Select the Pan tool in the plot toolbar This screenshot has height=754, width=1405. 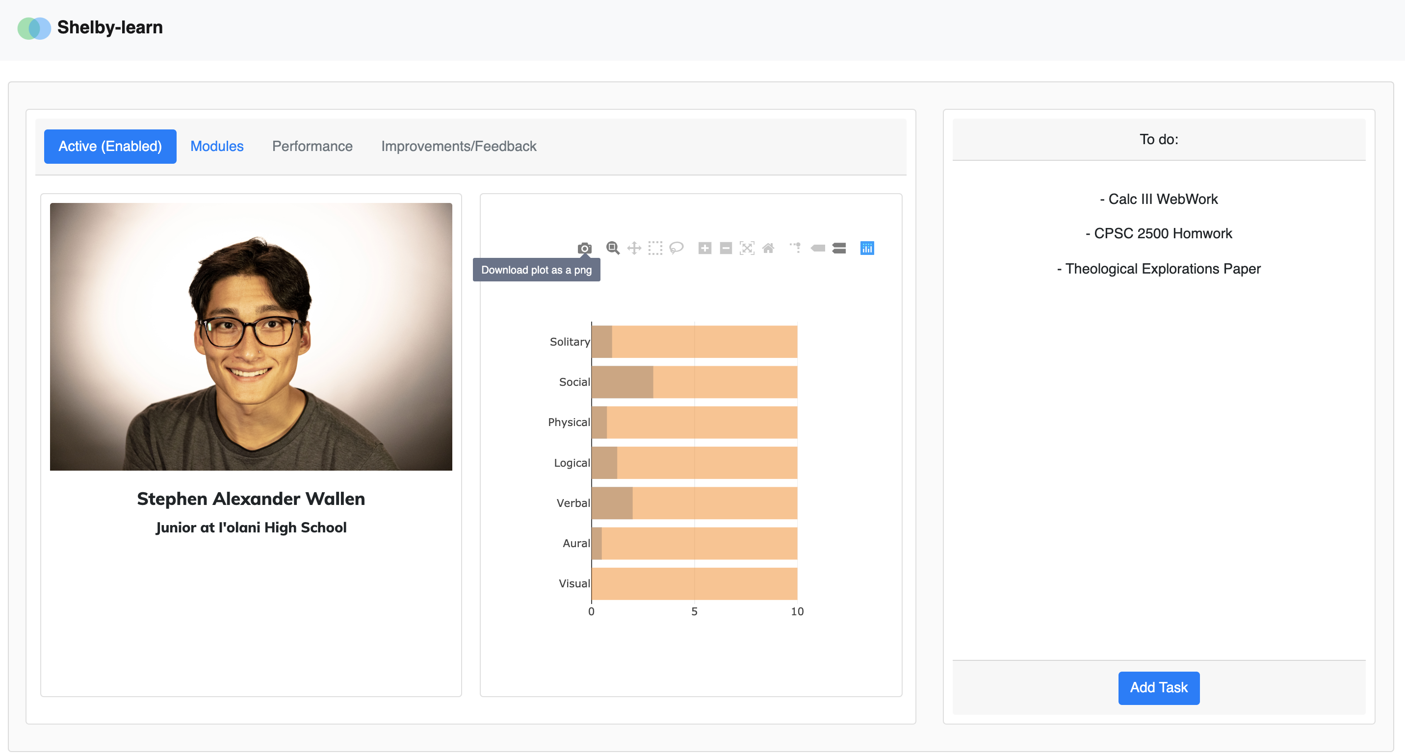point(634,249)
